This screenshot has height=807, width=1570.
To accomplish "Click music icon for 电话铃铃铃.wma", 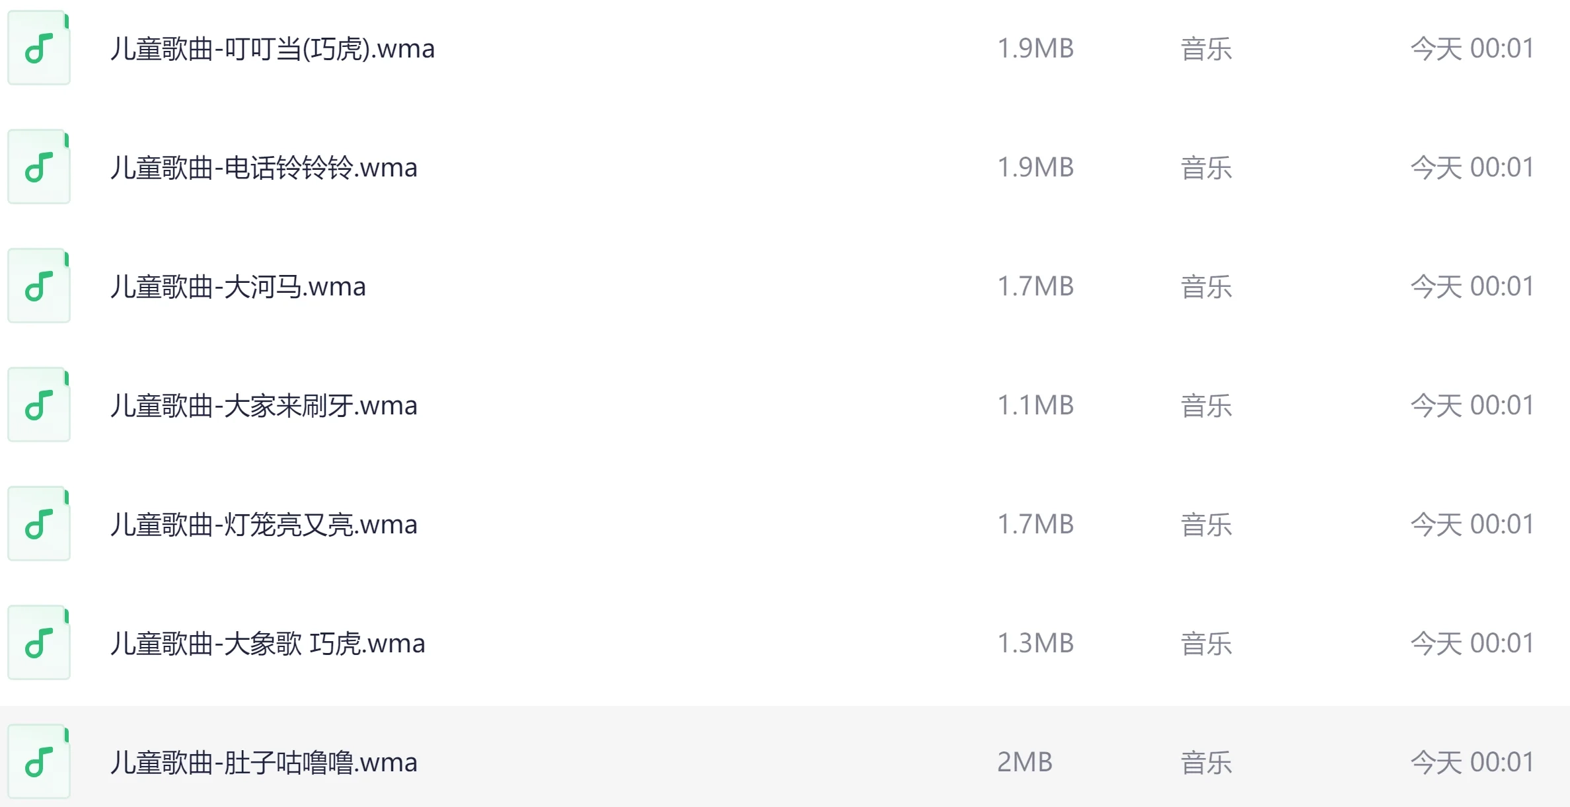I will (x=39, y=167).
